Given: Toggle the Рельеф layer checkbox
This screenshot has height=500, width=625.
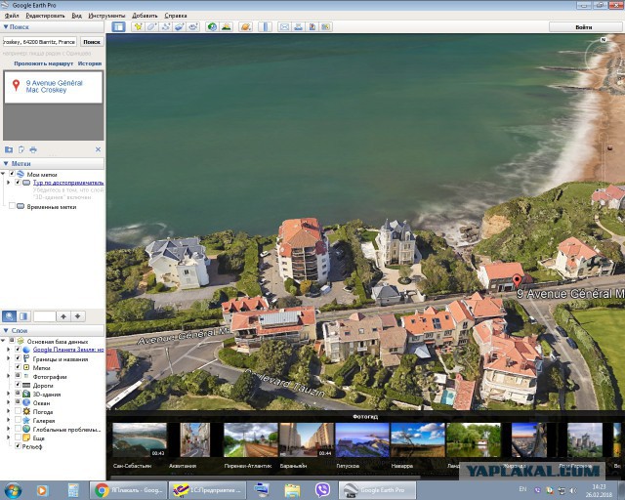Looking at the screenshot, I should [18, 446].
